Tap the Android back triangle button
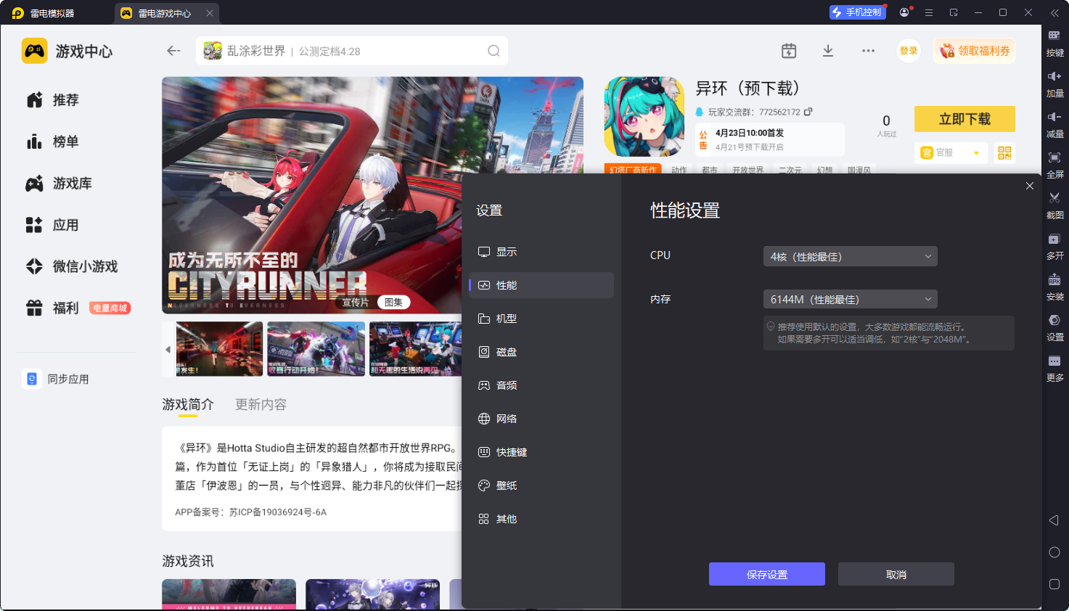Image resolution: width=1069 pixels, height=611 pixels. click(x=1054, y=520)
